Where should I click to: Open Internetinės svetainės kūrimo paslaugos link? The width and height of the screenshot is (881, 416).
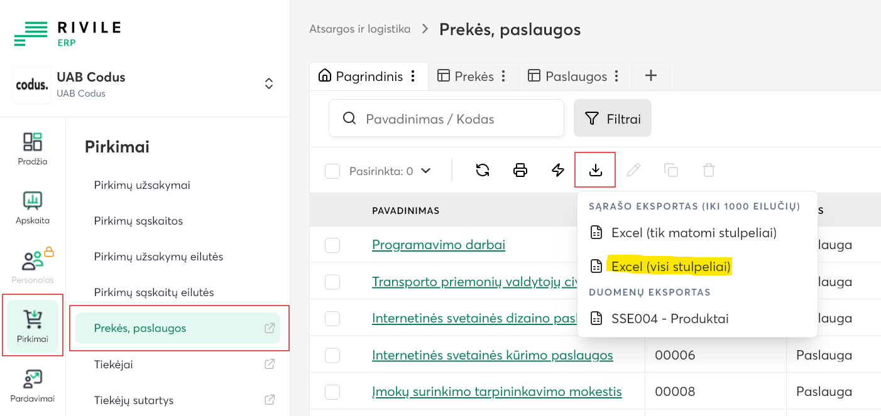click(492, 355)
